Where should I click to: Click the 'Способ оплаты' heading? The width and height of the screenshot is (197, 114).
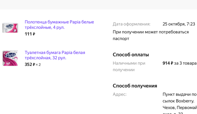[x=131, y=55]
